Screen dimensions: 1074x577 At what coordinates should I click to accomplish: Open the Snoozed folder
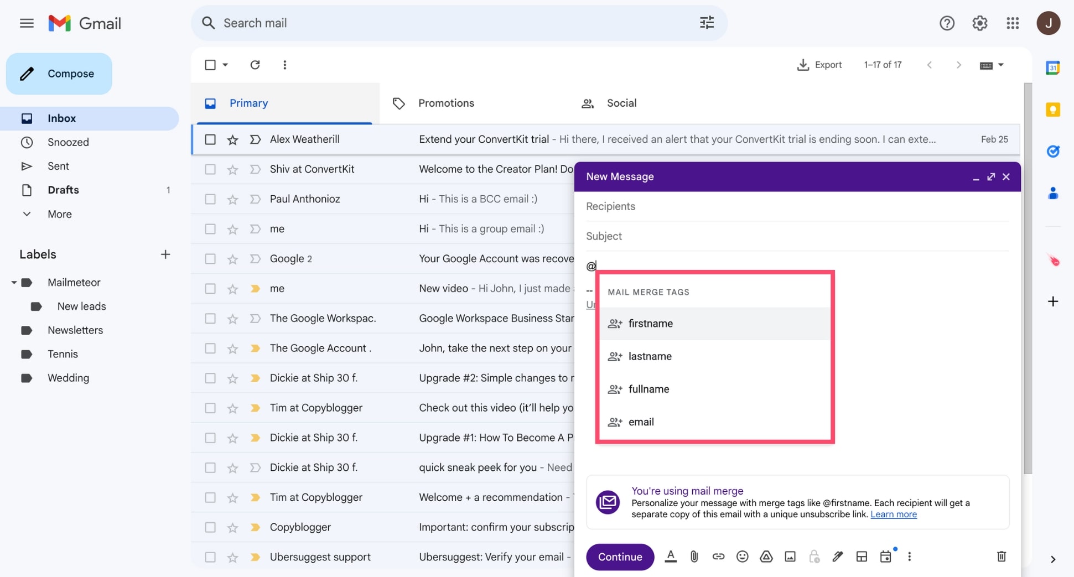(x=90, y=143)
